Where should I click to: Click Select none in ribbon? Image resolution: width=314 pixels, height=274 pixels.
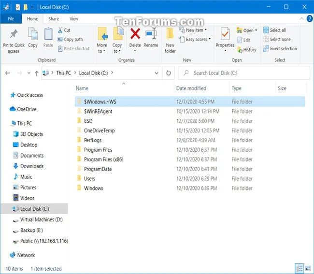click(x=277, y=40)
